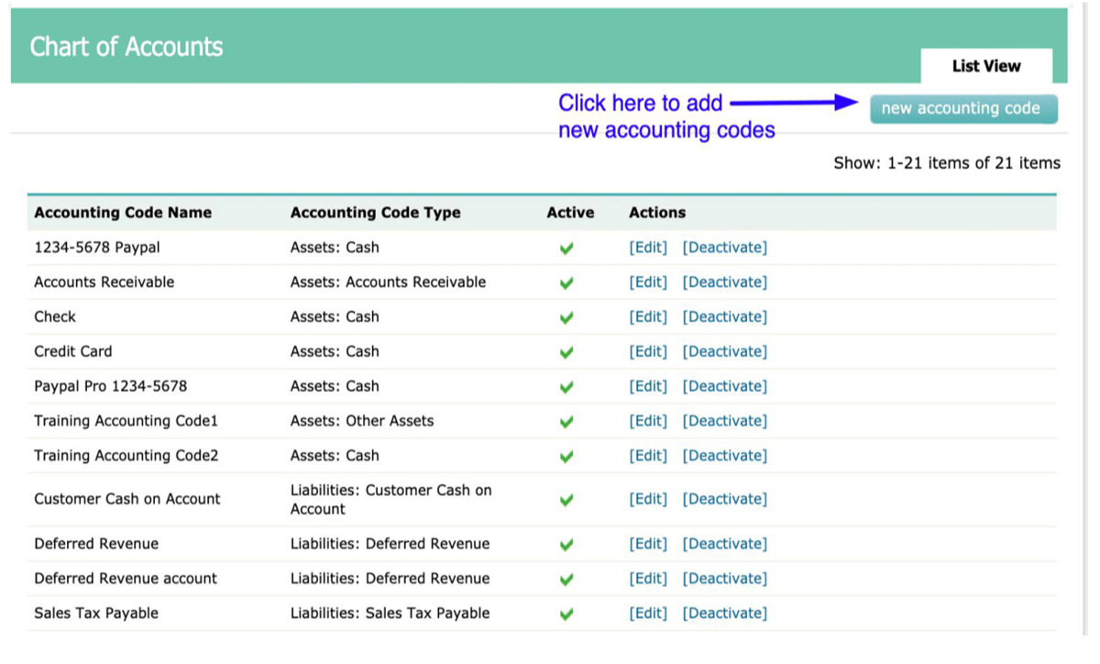Click the green active checkmark for Accounts Receivable
This screenshot has width=1100, height=664.
point(566,283)
